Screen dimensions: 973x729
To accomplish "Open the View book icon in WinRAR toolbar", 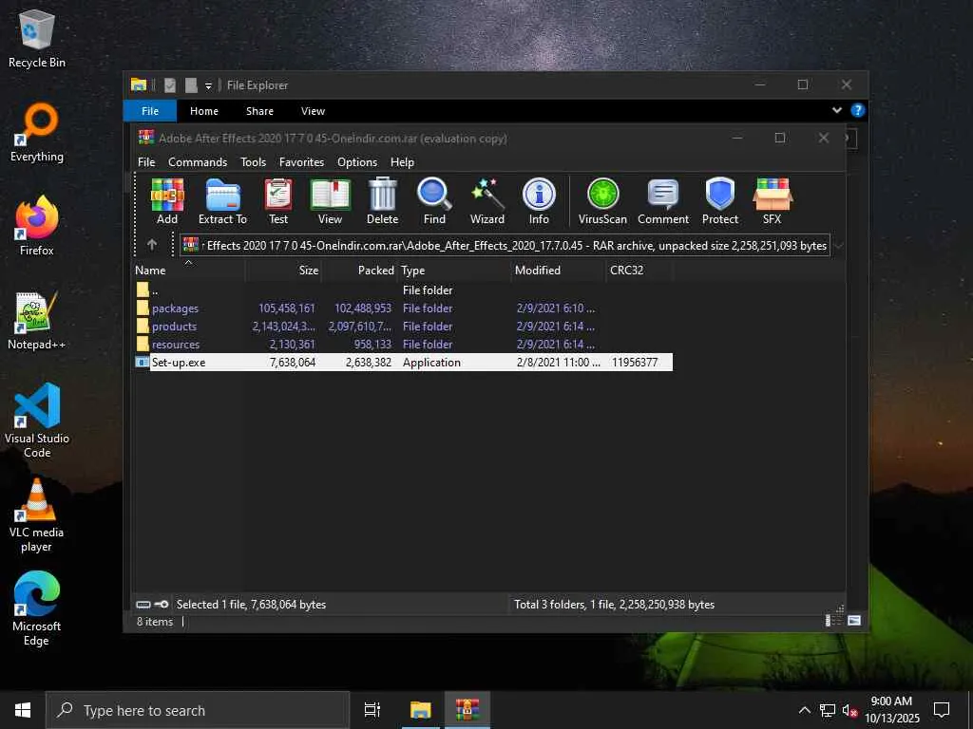I will (x=330, y=201).
